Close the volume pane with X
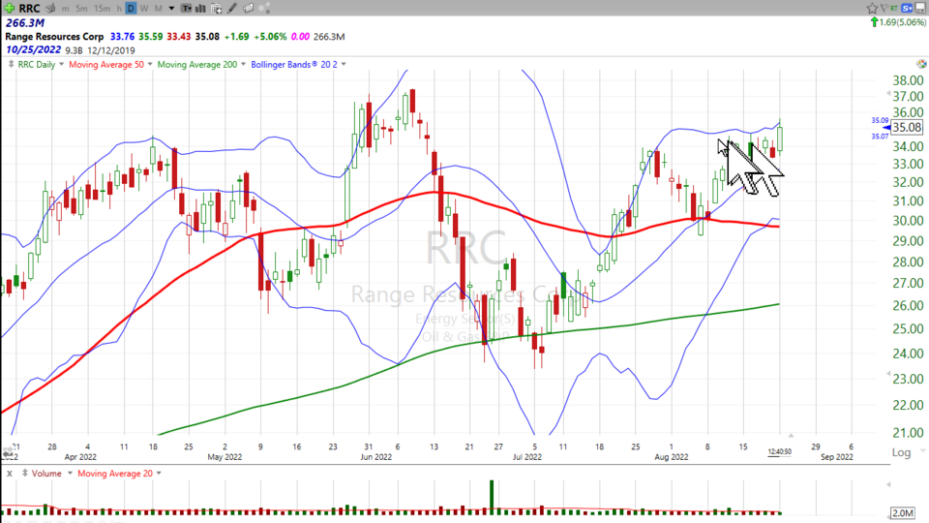 coord(10,474)
